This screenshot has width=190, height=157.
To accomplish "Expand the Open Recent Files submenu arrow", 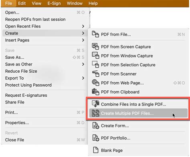I will coord(83,26).
